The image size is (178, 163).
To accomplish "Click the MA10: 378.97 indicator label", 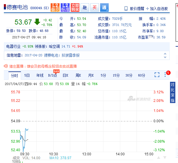I will (60, 158).
